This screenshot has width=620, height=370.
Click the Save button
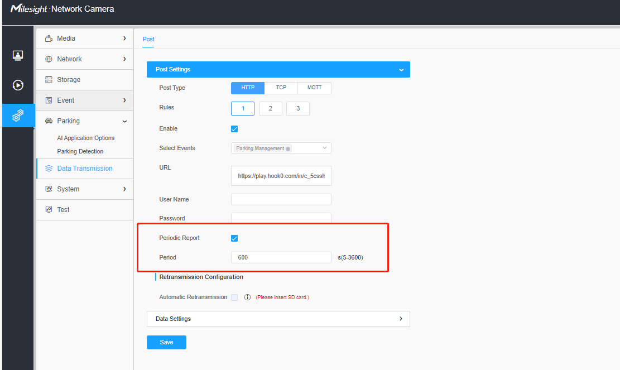pyautogui.click(x=166, y=342)
